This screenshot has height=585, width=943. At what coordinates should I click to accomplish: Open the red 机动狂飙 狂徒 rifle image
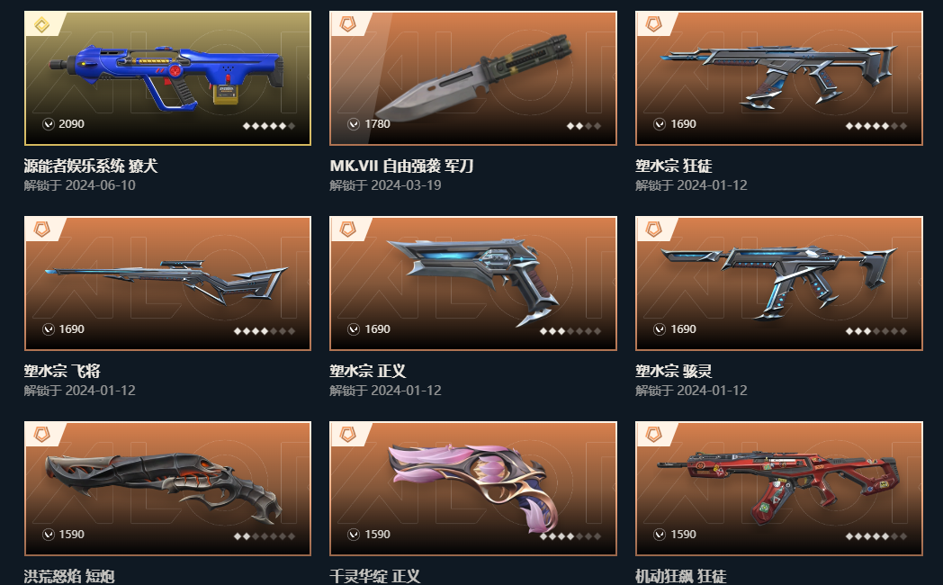tap(779, 488)
